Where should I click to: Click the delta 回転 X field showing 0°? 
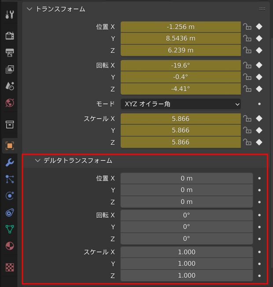[x=187, y=215]
